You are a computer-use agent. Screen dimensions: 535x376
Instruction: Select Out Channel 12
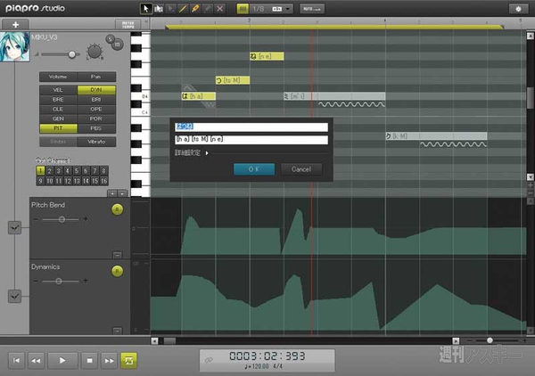[x=68, y=181]
